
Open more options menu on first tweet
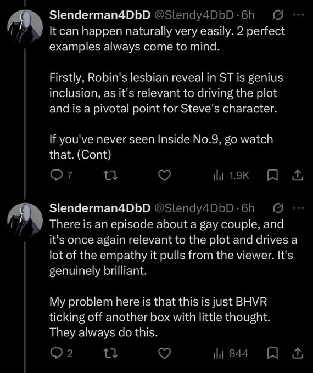299,15
